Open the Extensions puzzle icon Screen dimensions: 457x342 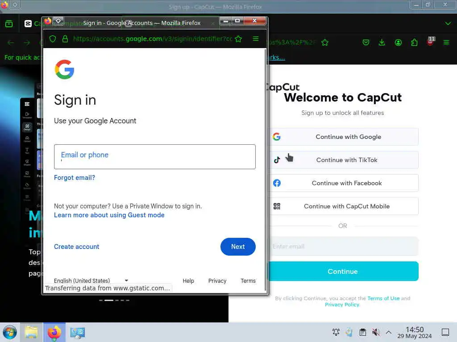pyautogui.click(x=414, y=43)
